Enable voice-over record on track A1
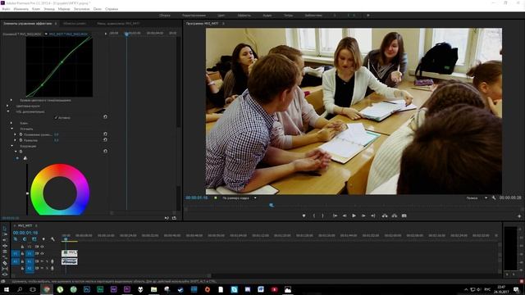The width and height of the screenshot is (525, 295). tap(52, 261)
